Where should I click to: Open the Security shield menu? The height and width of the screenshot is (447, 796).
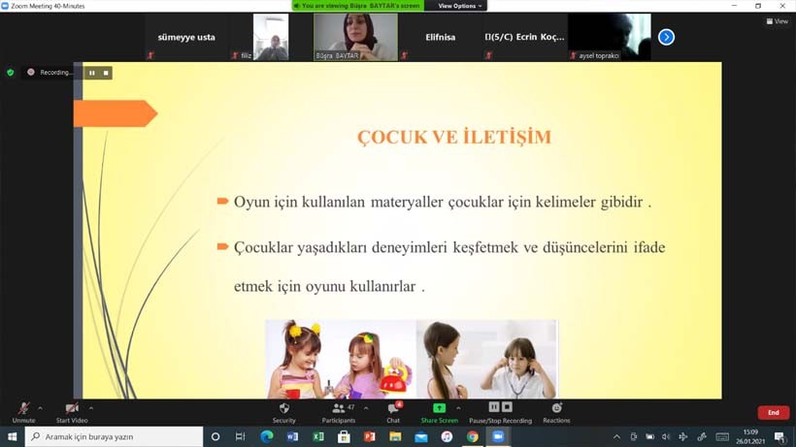pyautogui.click(x=283, y=412)
